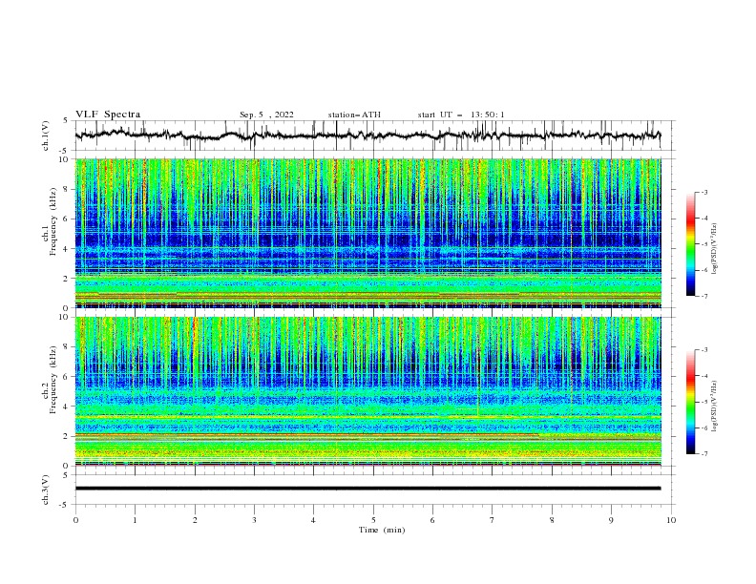Click lower color scale label '-7'

coord(703,453)
